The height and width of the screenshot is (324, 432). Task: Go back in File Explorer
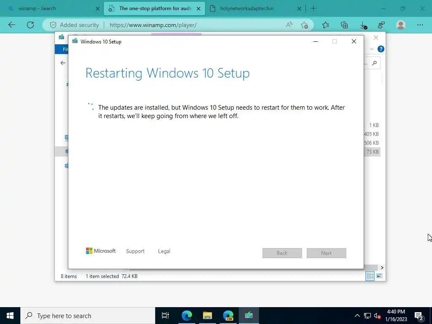63,63
